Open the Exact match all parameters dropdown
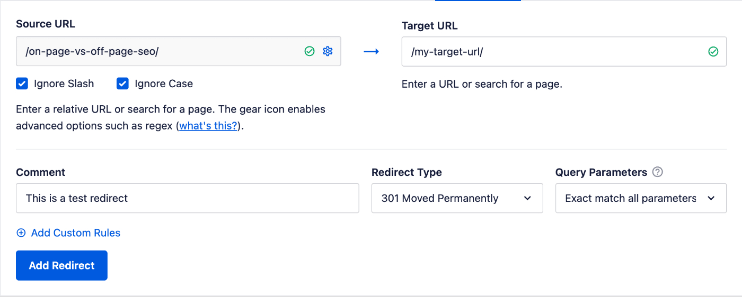Image resolution: width=742 pixels, height=297 pixels. (640, 198)
